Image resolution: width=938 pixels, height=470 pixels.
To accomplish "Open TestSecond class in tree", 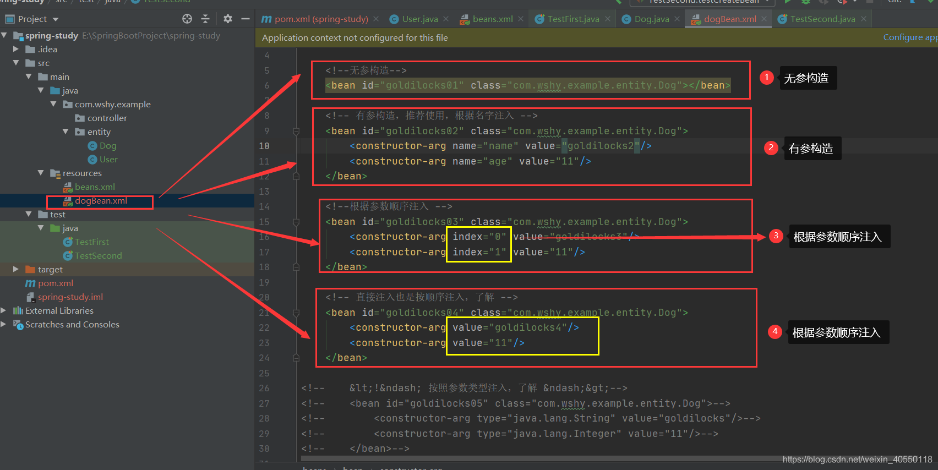I will [x=99, y=255].
